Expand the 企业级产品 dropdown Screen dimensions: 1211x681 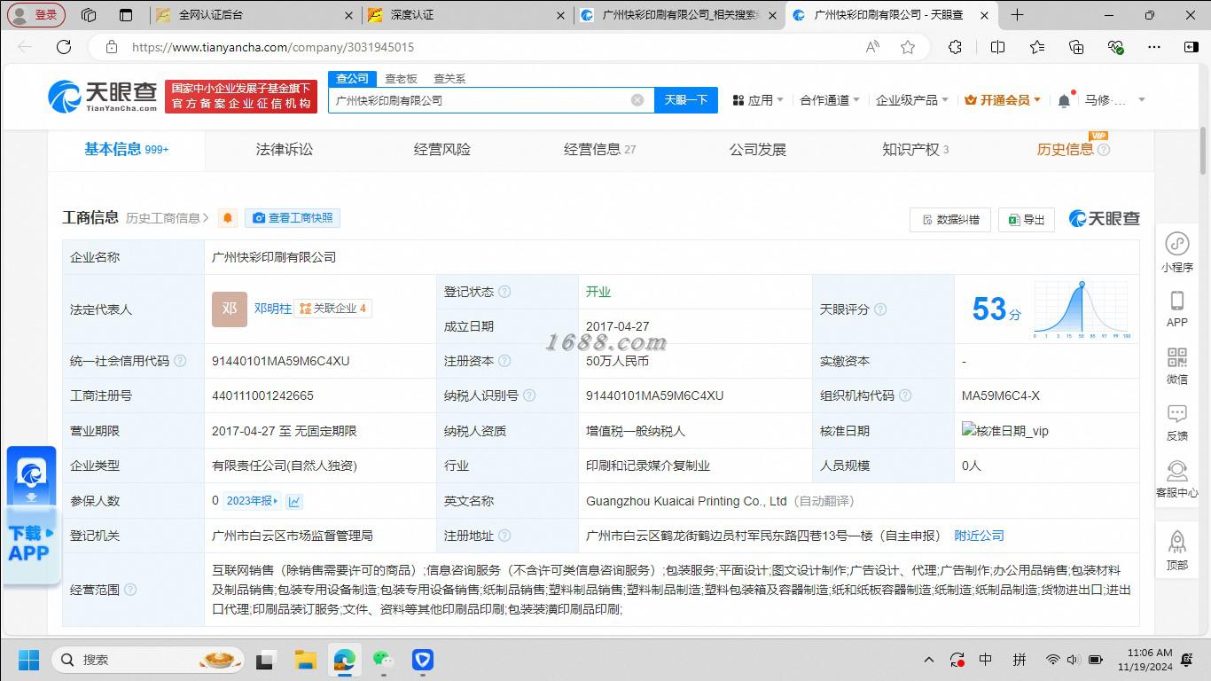pyautogui.click(x=912, y=100)
